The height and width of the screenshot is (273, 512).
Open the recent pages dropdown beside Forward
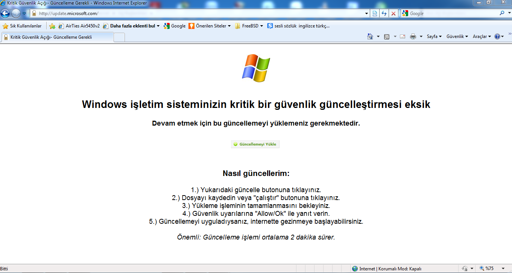(x=24, y=14)
